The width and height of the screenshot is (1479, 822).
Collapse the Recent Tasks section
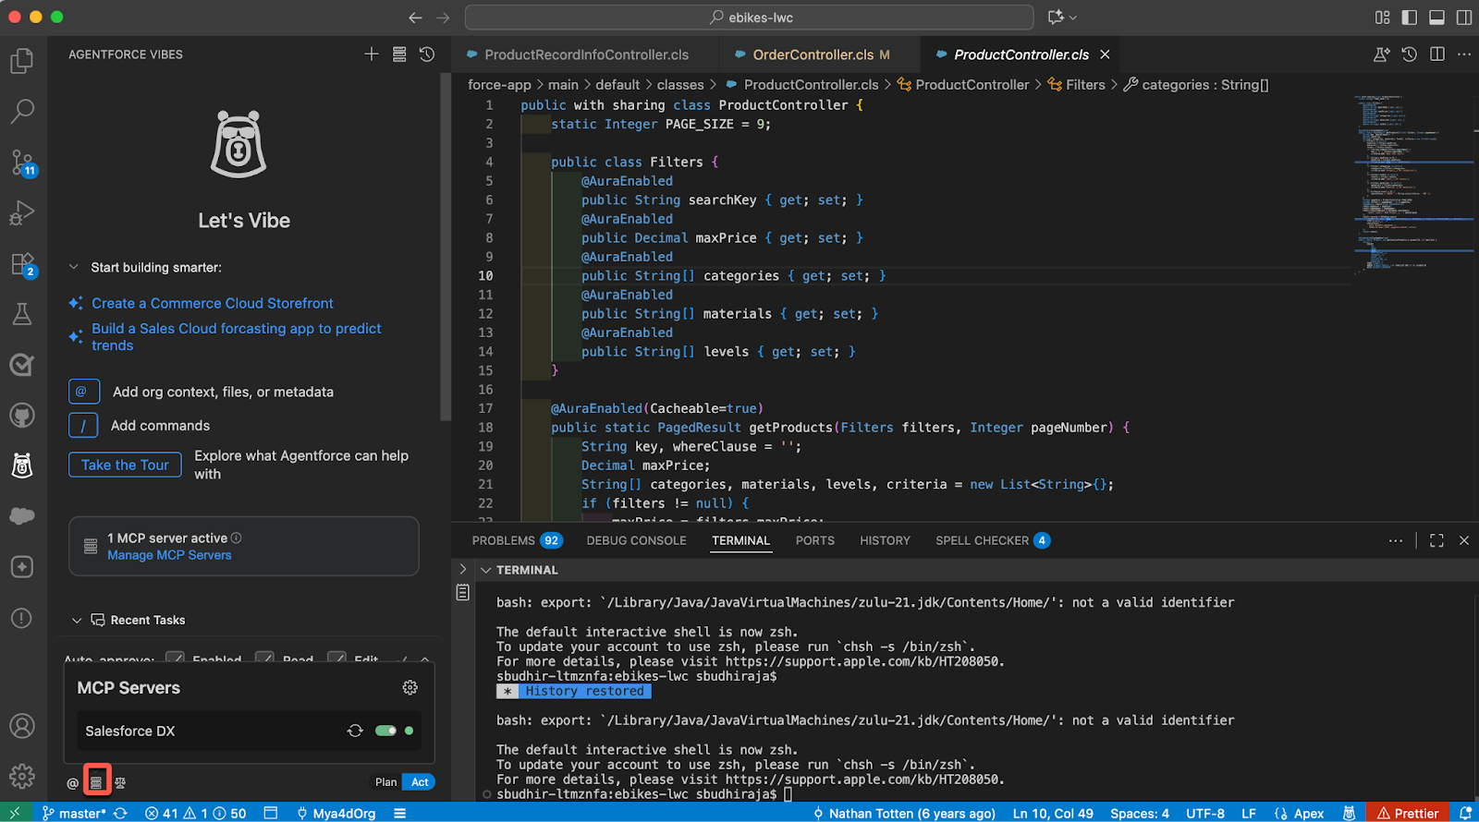[77, 621]
